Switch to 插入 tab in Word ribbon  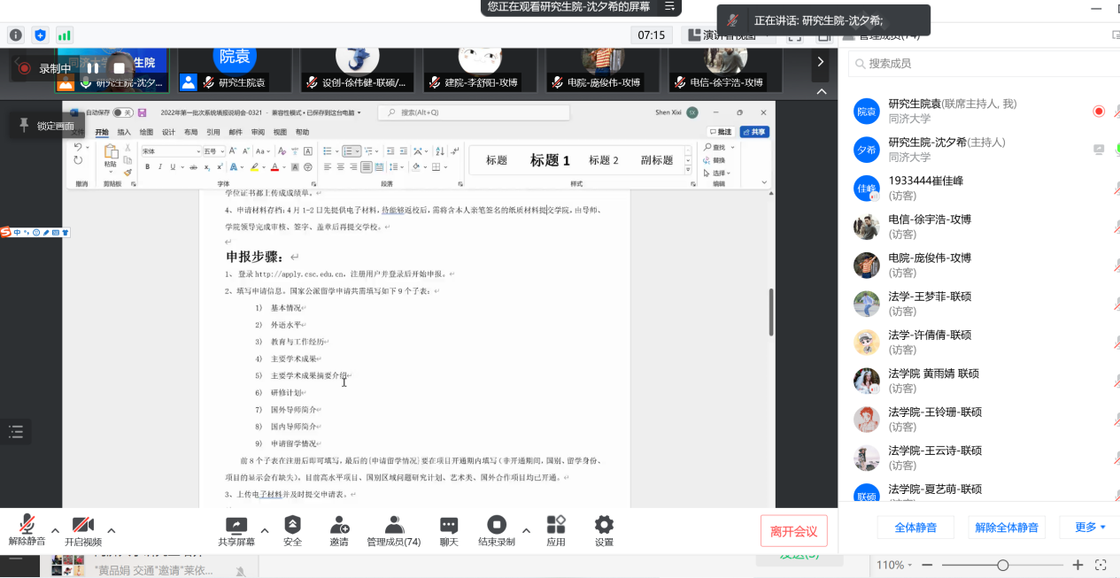(x=124, y=132)
